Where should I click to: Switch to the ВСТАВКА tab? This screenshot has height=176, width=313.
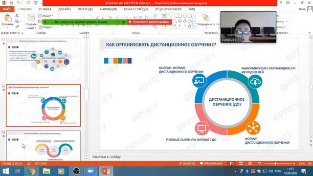point(45,9)
